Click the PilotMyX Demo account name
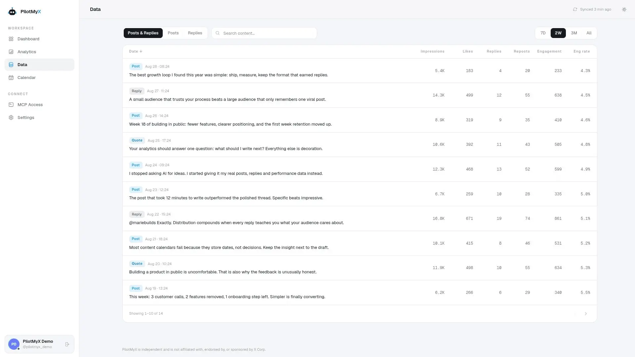The height and width of the screenshot is (357, 635). 38,341
